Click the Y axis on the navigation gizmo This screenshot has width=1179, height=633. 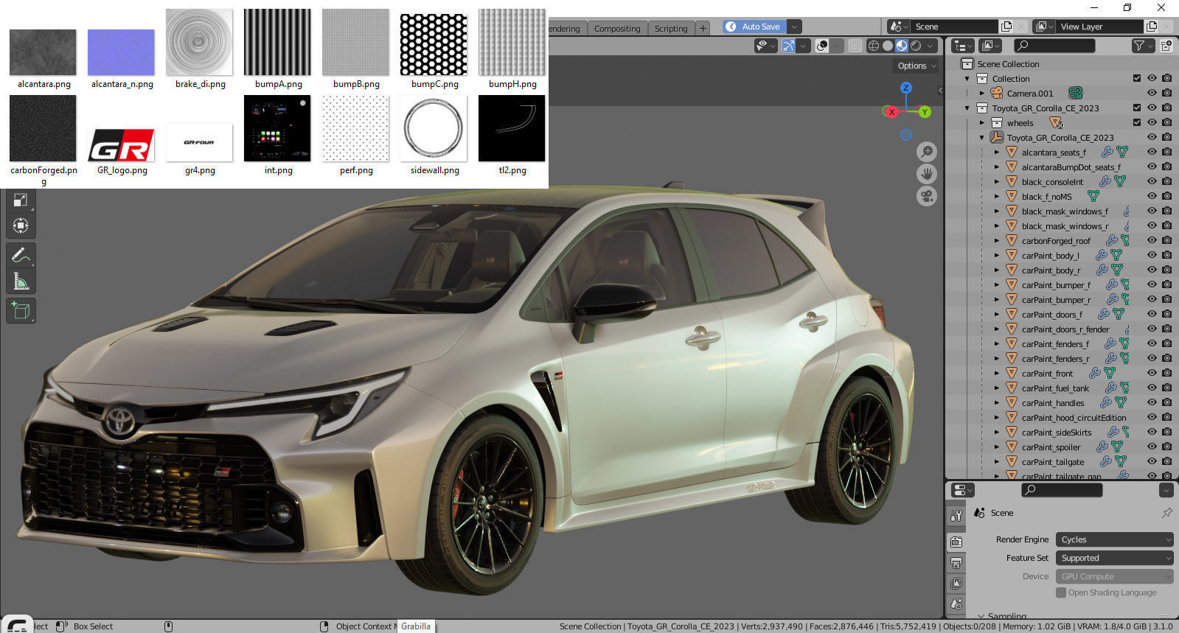(925, 112)
